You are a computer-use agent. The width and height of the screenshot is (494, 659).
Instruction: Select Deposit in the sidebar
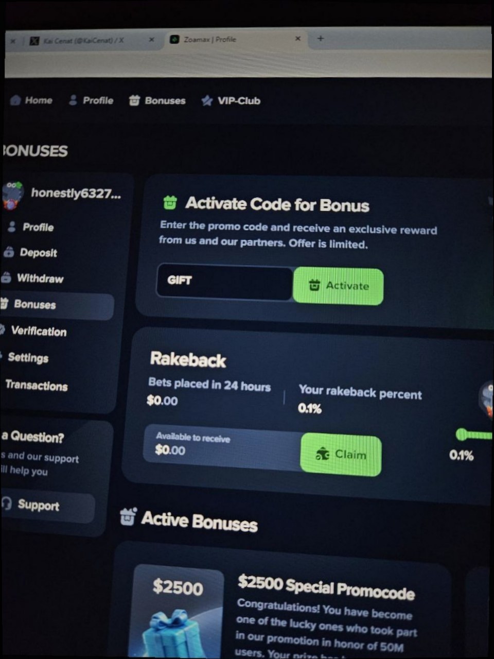(x=30, y=252)
